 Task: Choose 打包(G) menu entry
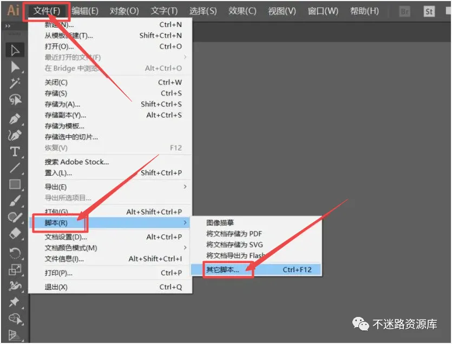[x=110, y=212]
